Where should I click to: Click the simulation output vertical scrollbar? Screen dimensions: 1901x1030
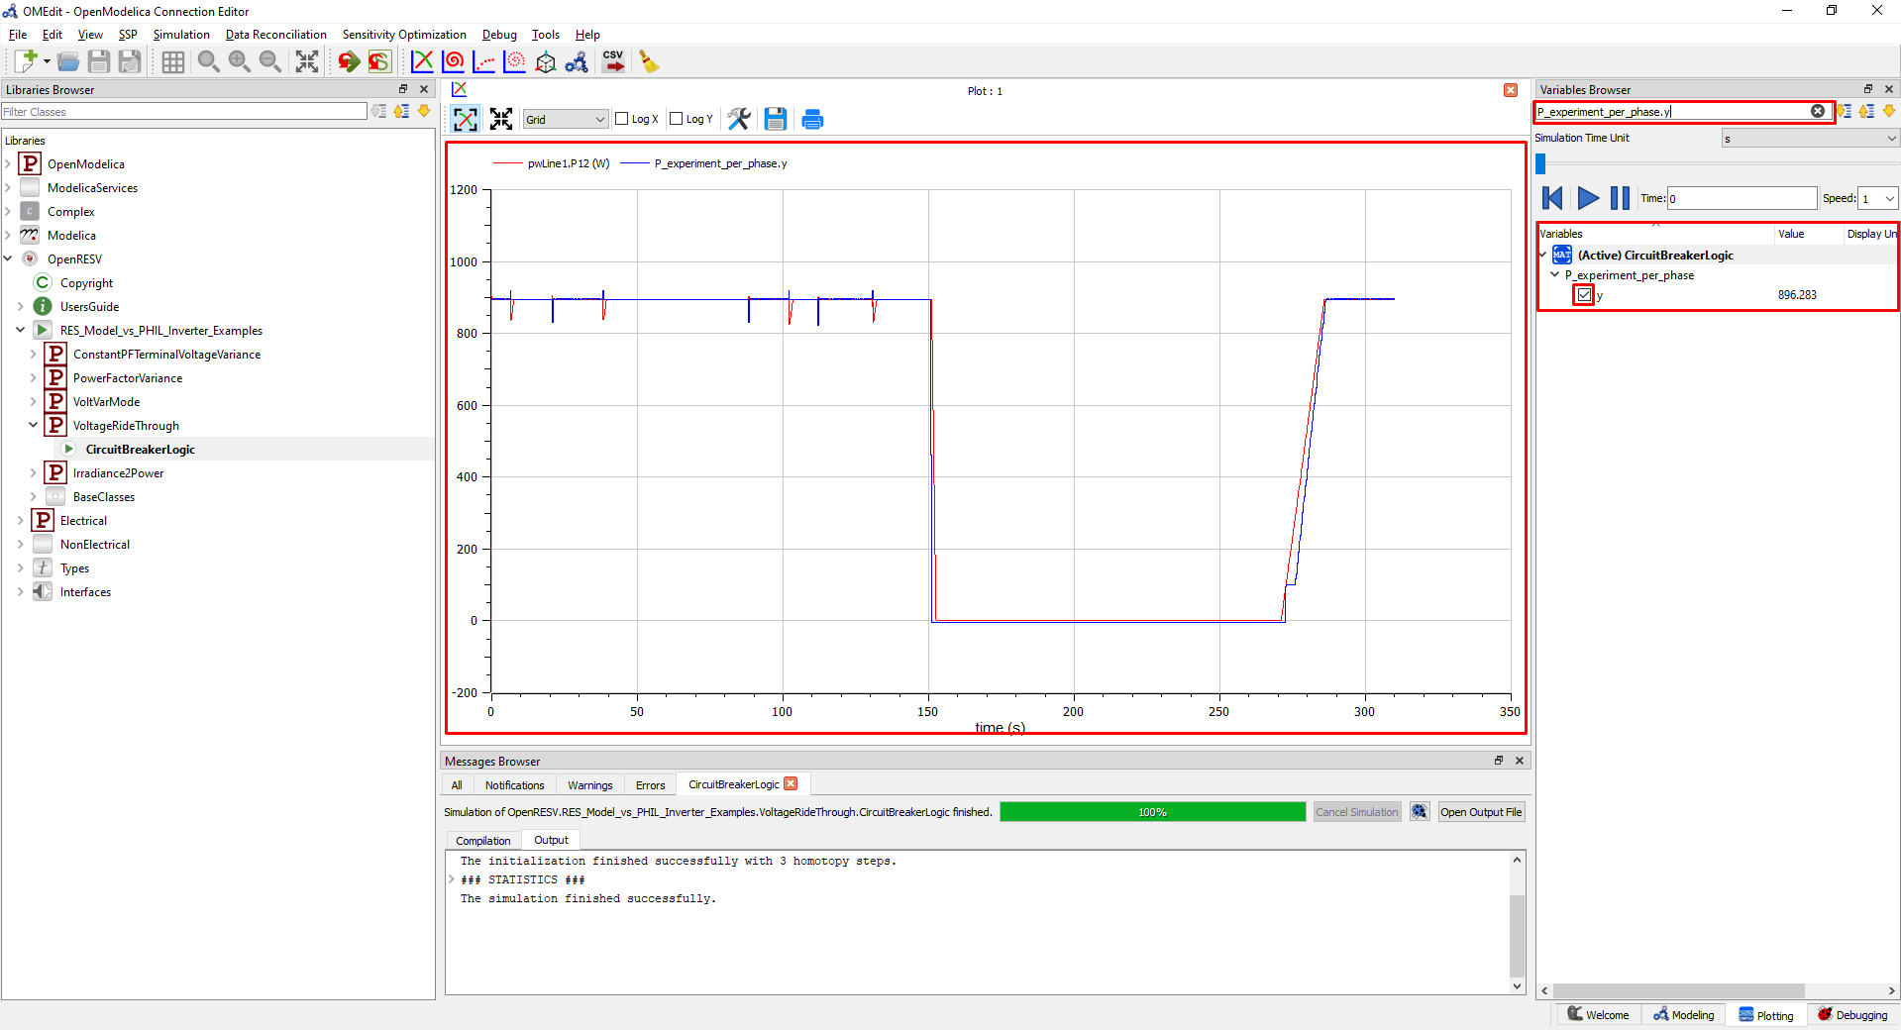click(1517, 936)
